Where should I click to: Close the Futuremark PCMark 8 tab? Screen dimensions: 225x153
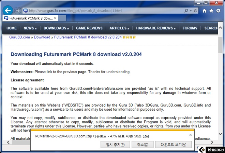coord(55,18)
